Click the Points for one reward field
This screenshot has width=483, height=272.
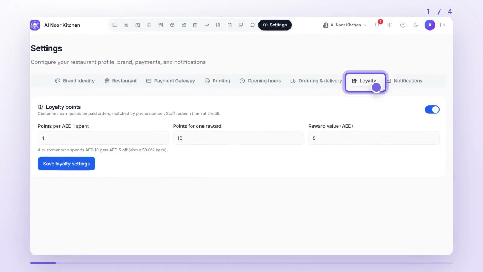pyautogui.click(x=238, y=138)
